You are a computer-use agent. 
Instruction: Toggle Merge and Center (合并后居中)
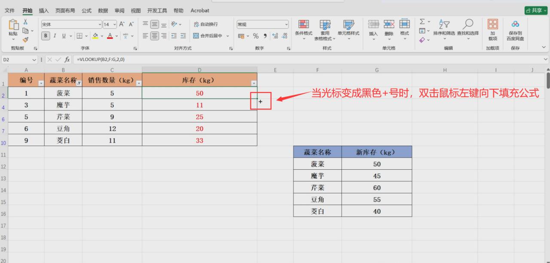click(209, 36)
